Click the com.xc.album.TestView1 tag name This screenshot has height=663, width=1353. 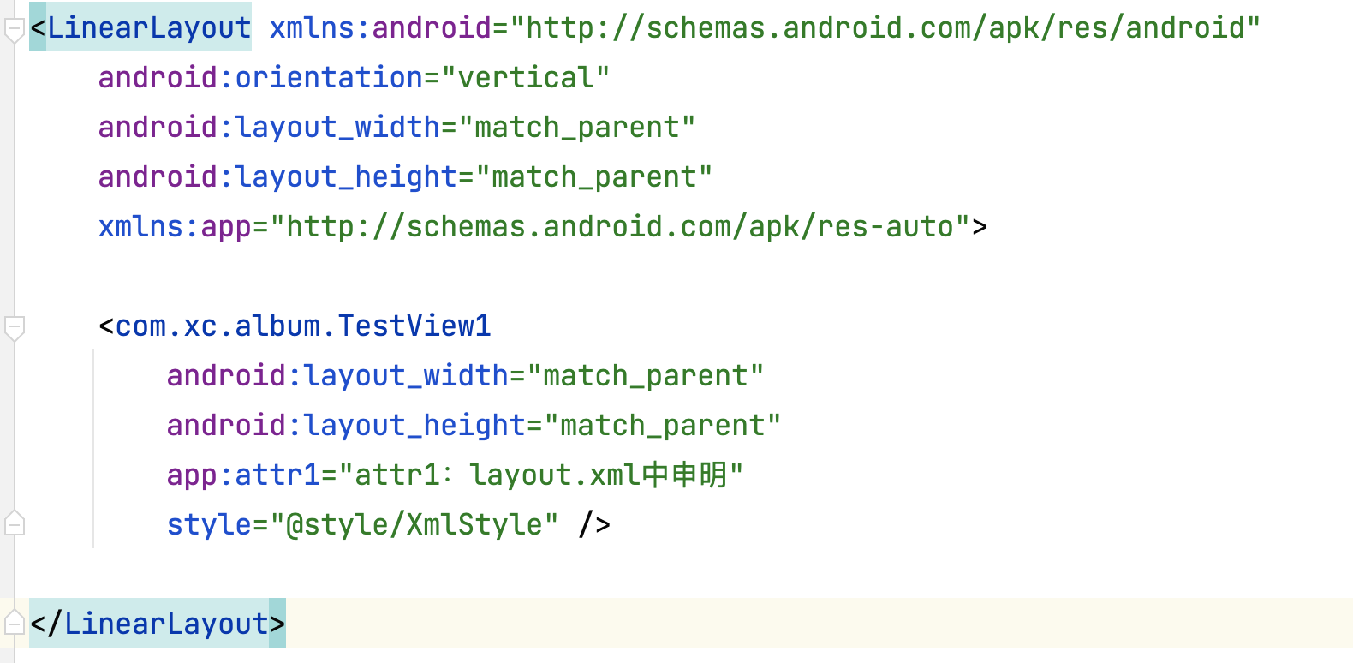pyautogui.click(x=303, y=326)
